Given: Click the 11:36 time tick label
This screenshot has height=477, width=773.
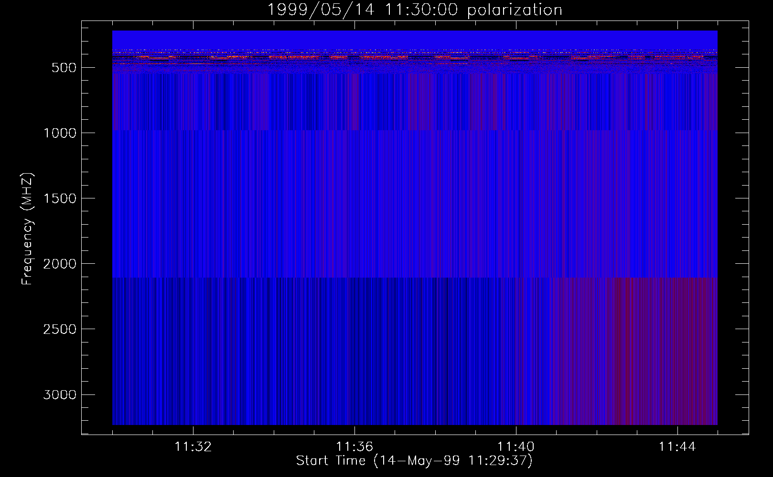Looking at the screenshot, I should point(354,447).
